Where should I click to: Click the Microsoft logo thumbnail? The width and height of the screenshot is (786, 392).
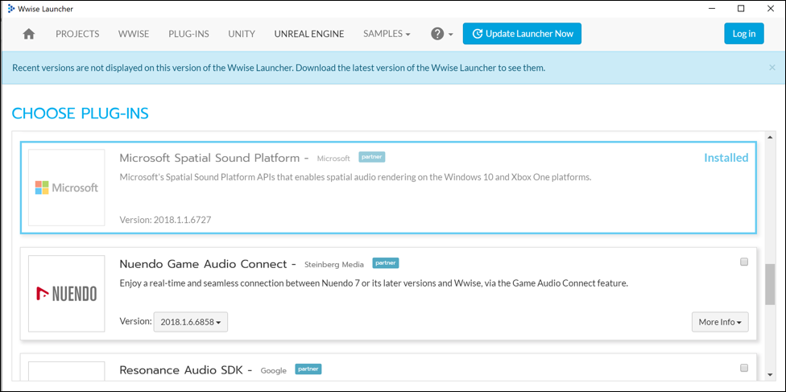point(67,188)
